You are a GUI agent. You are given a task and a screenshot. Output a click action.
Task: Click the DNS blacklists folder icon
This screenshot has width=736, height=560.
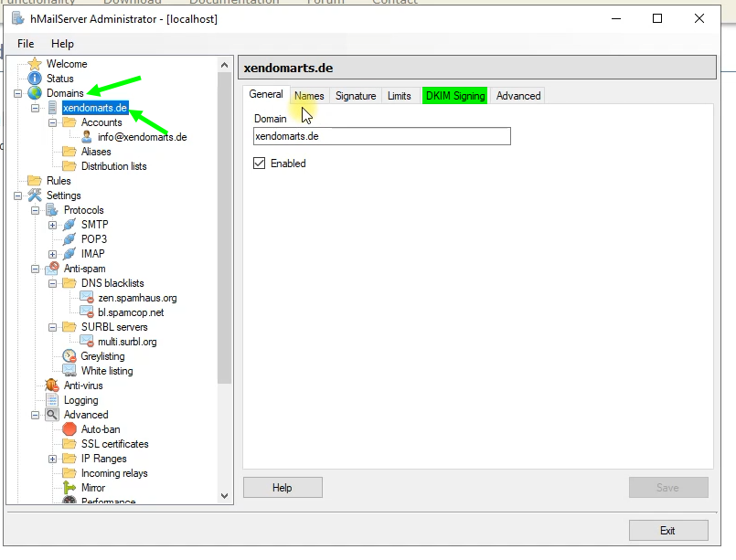(x=69, y=283)
